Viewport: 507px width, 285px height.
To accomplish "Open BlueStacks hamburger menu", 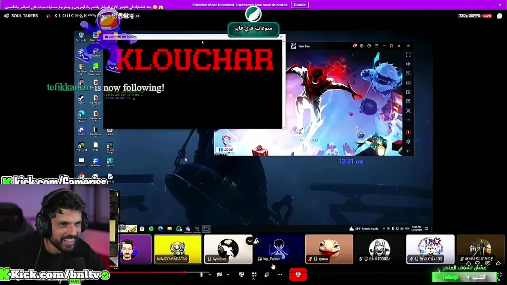I will tap(376, 46).
